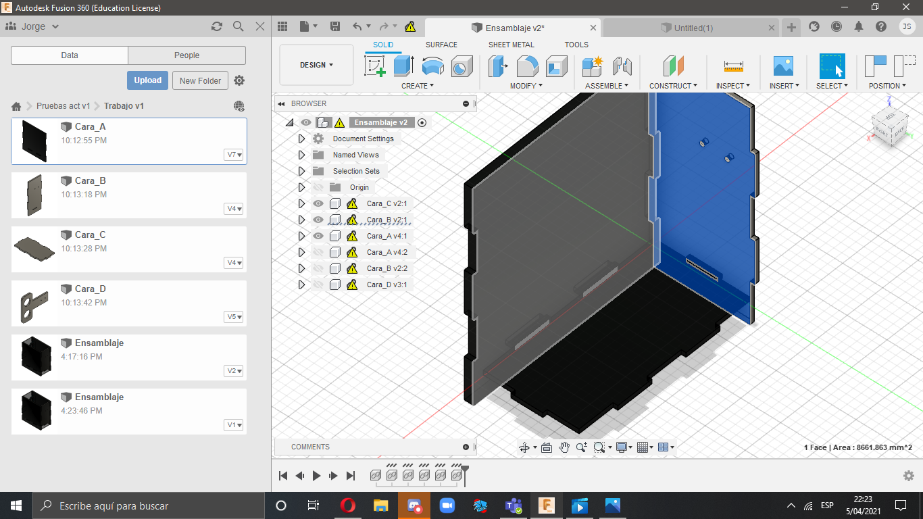923x519 pixels.
Task: Open the MODIFY menu dropdown
Action: coord(527,86)
